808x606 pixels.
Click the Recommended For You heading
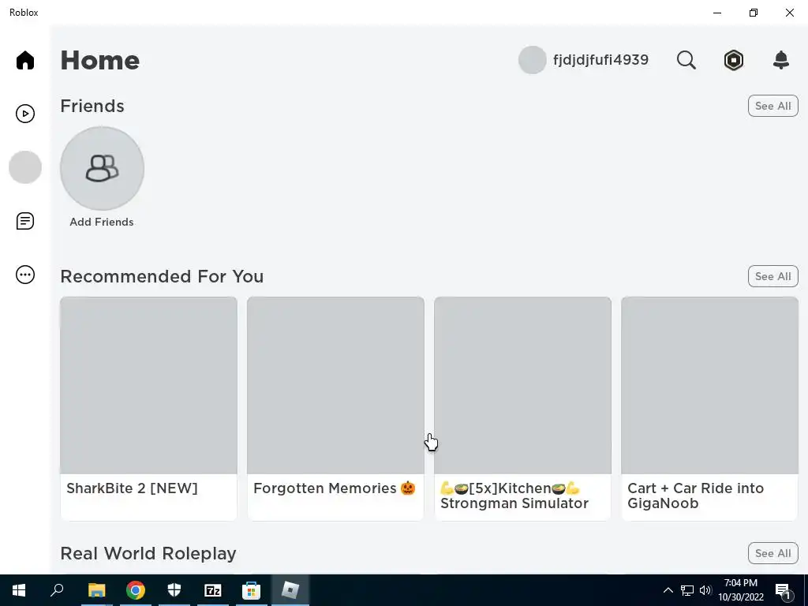point(162,276)
